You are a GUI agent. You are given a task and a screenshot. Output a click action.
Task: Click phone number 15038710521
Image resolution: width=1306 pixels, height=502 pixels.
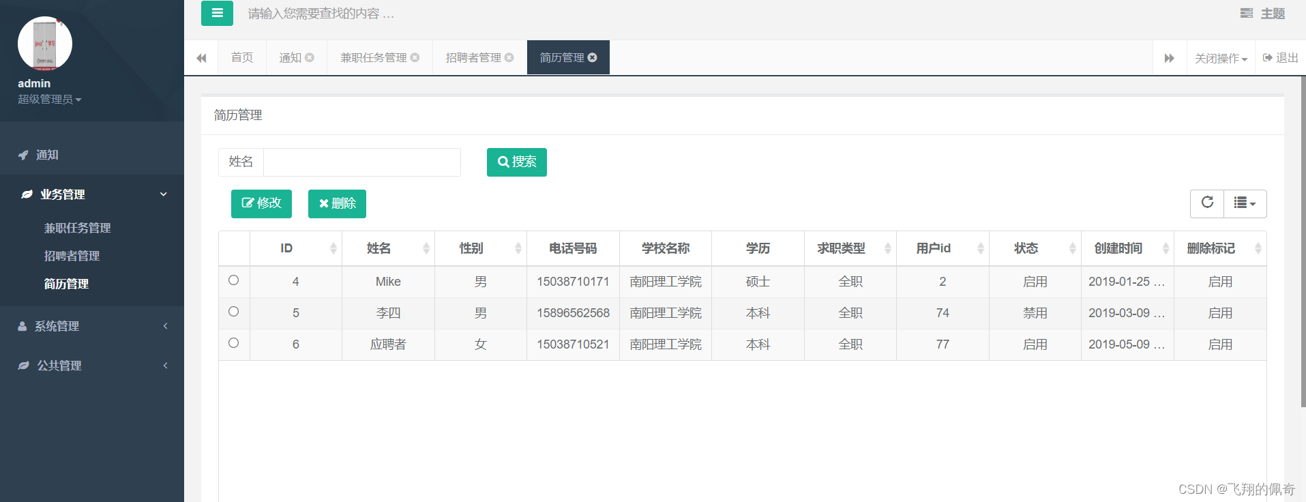(573, 344)
